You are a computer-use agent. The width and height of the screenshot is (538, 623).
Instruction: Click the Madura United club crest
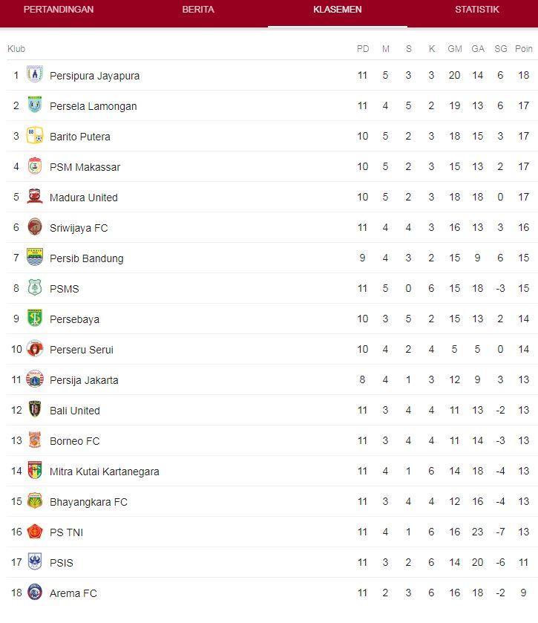click(x=35, y=197)
